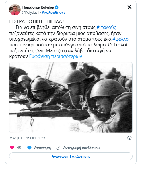Click the Απάντηση reply label

click(42, 148)
